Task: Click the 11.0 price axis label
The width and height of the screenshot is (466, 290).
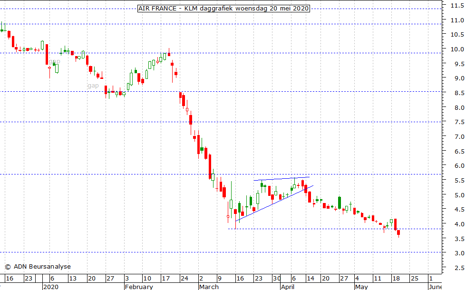Action: [x=457, y=20]
